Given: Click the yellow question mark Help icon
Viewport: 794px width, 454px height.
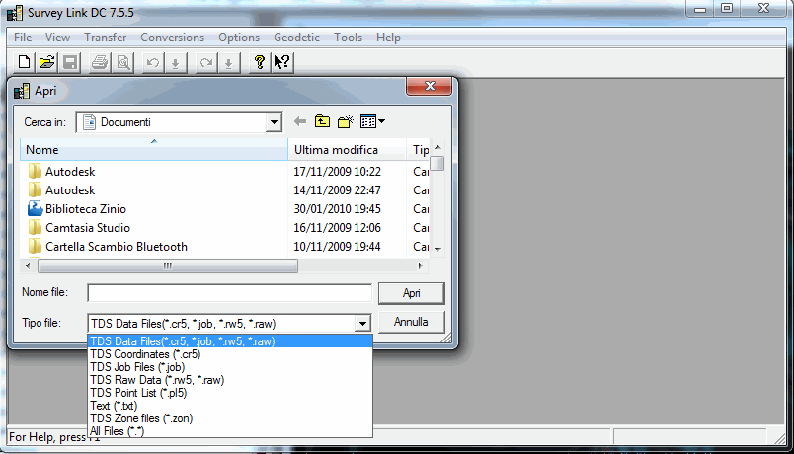Looking at the screenshot, I should [x=260, y=62].
